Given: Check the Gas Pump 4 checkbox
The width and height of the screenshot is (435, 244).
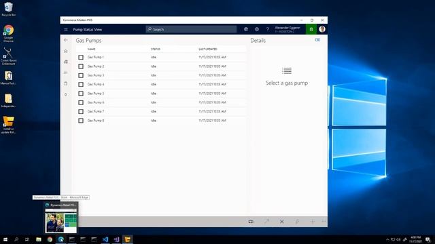Looking at the screenshot, I should (81, 84).
